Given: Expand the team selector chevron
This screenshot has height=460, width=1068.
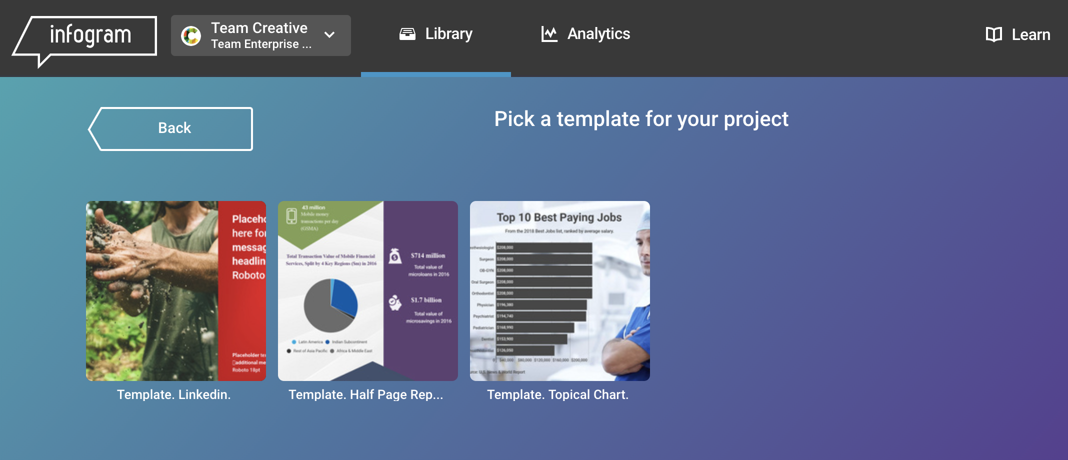Looking at the screenshot, I should coord(329,35).
